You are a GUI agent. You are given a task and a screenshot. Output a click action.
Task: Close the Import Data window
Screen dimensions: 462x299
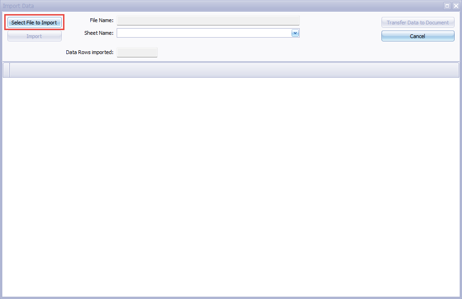pyautogui.click(x=456, y=6)
